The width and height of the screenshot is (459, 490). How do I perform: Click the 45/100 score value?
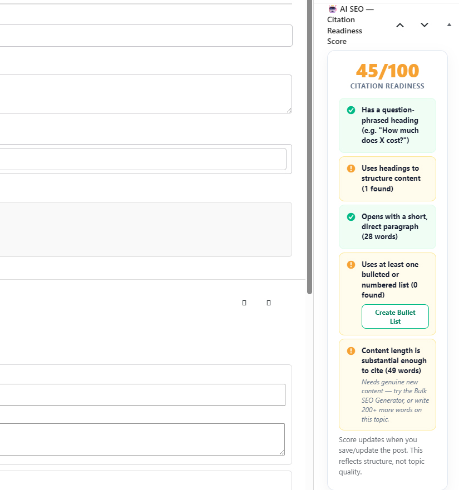coord(387,71)
